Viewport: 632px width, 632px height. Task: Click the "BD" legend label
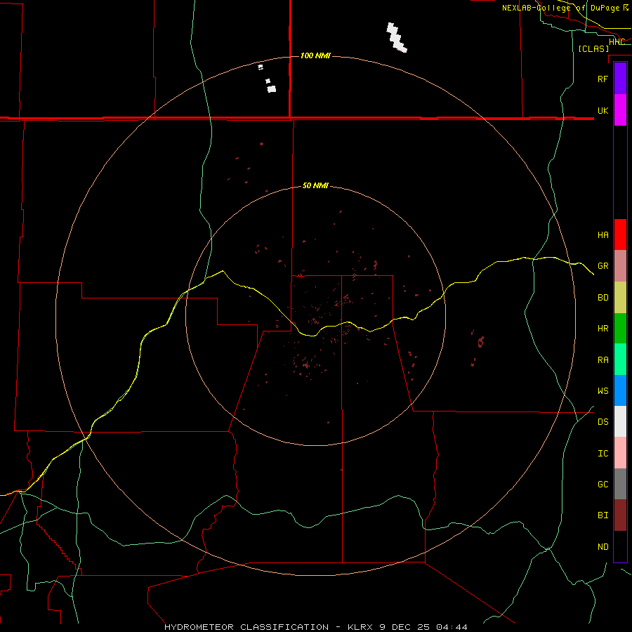click(603, 298)
